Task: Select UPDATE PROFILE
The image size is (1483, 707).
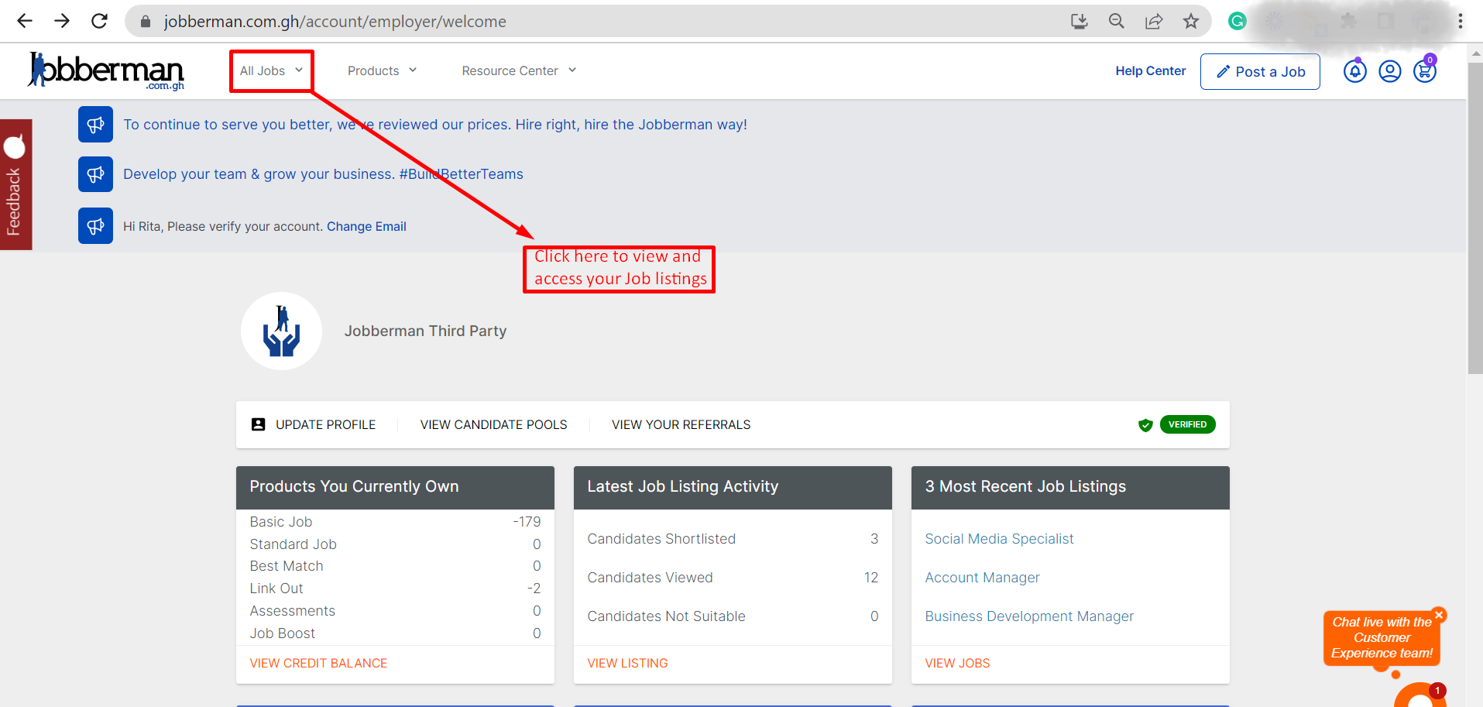Action: tap(325, 424)
